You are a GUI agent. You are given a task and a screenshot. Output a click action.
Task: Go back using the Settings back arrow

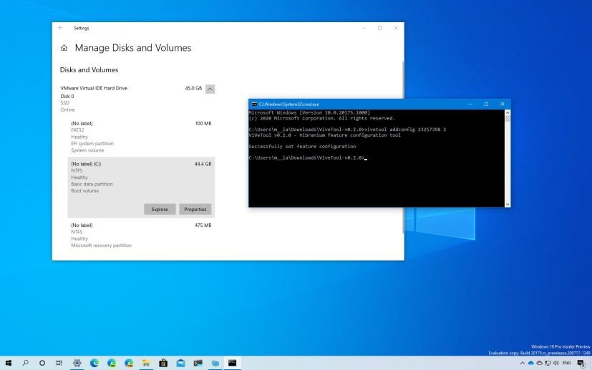point(60,28)
